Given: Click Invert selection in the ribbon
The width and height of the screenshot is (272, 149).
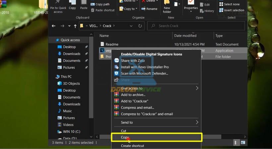Looking at the screenshot, I should [x=232, y=10].
